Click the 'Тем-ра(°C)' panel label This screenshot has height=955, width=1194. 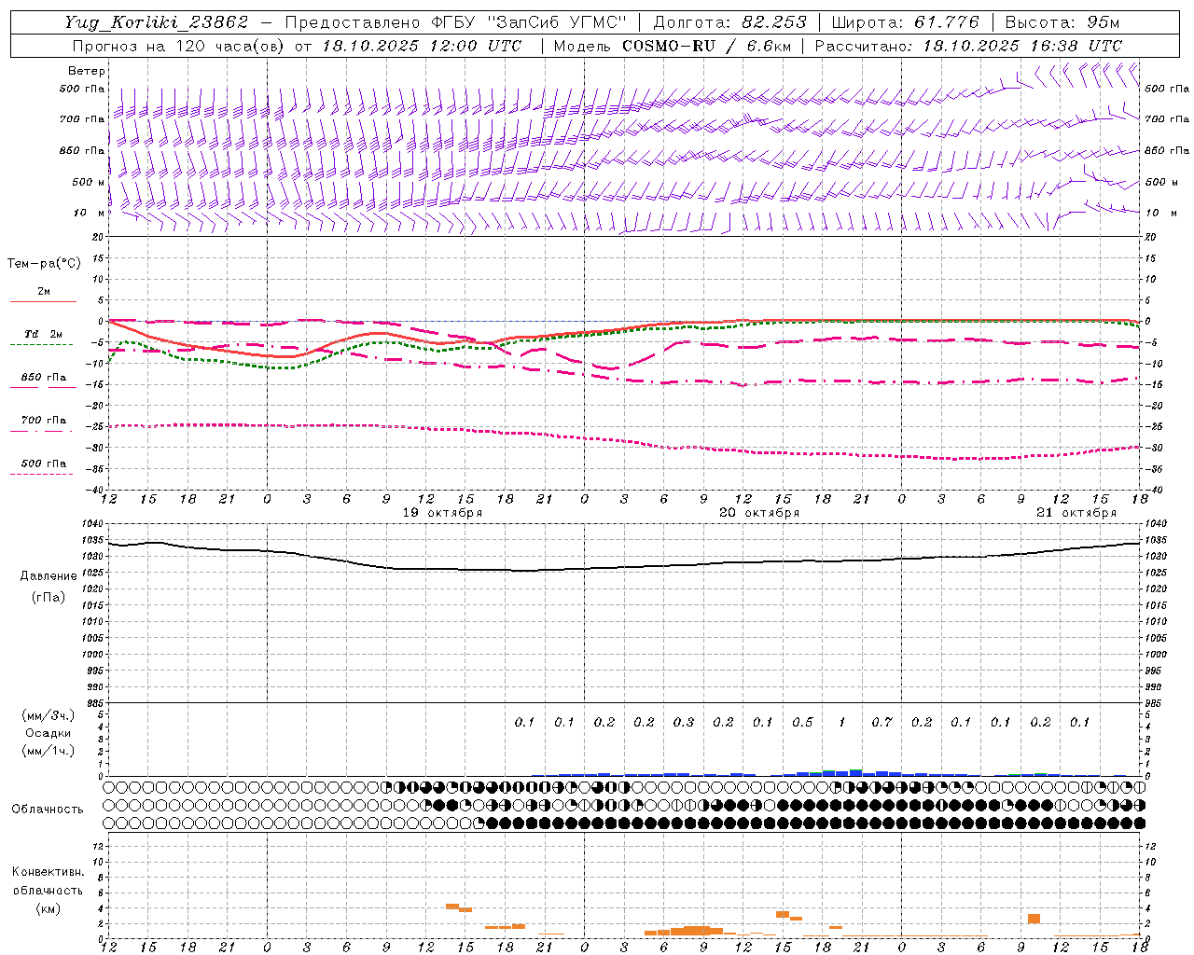44,264
